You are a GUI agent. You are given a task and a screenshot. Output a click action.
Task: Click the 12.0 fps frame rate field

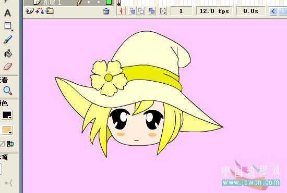214,11
